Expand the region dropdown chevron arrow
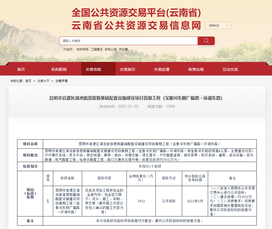This screenshot has height=229, width=272. [x=228, y=25]
